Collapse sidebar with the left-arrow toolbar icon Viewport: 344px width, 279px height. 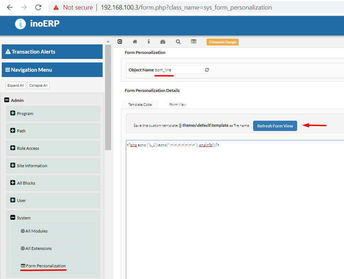[x=120, y=42]
